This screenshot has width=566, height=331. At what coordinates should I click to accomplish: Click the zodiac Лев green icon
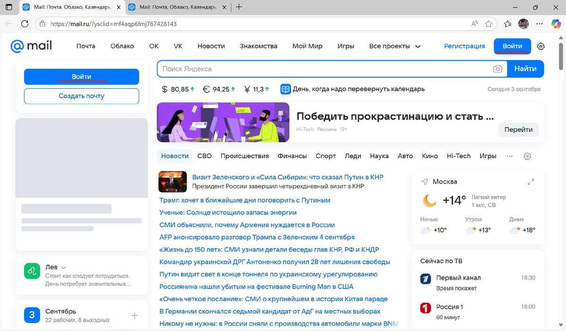(32, 271)
